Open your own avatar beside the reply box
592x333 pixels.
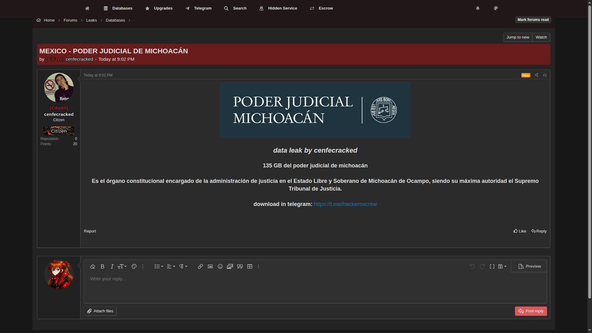[x=59, y=274]
